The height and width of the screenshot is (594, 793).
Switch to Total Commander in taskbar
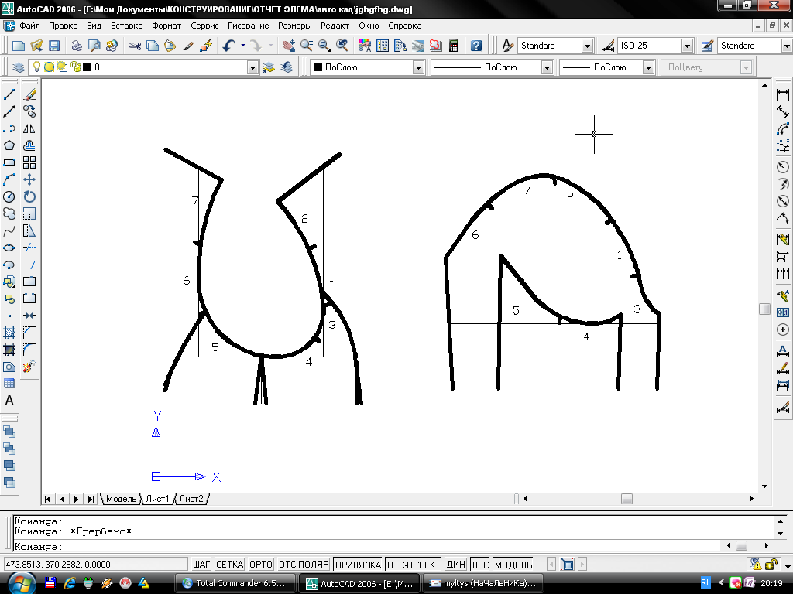(x=236, y=582)
